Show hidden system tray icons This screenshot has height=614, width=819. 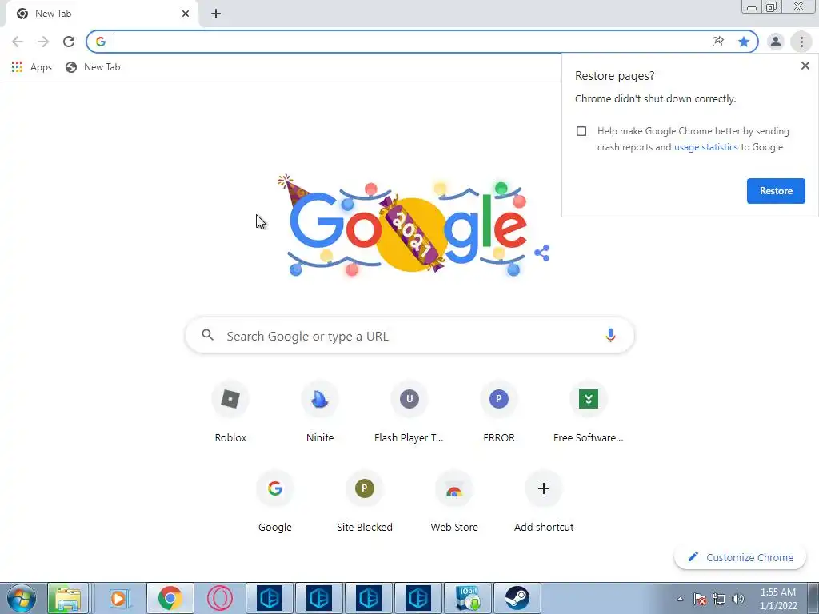pyautogui.click(x=680, y=599)
